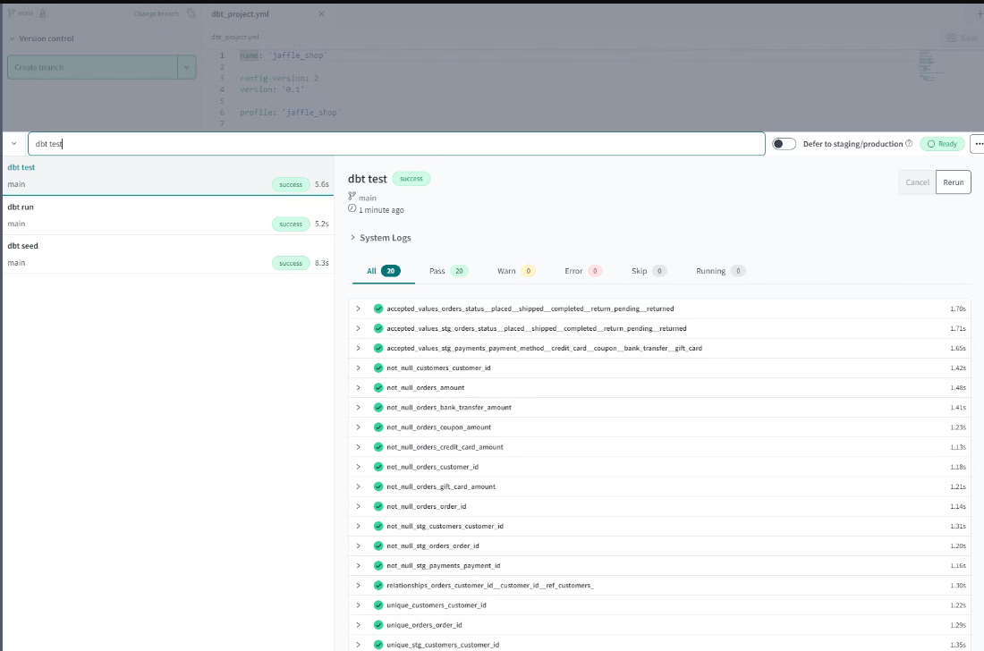The height and width of the screenshot is (651, 984).
Task: Click the 1.70s duration of accepted_values_orders_status
Action: [958, 309]
